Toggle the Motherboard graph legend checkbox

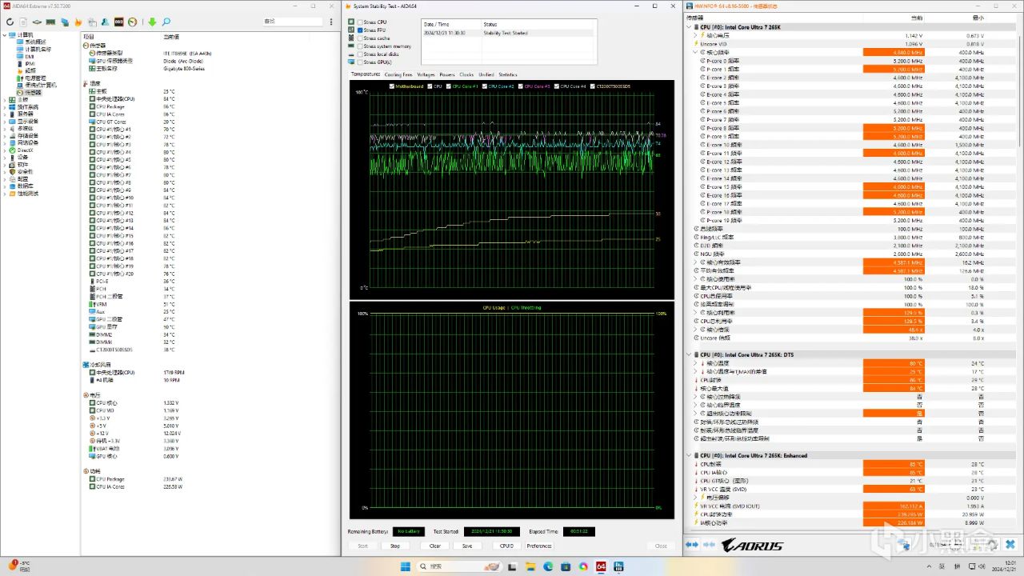[x=391, y=86]
